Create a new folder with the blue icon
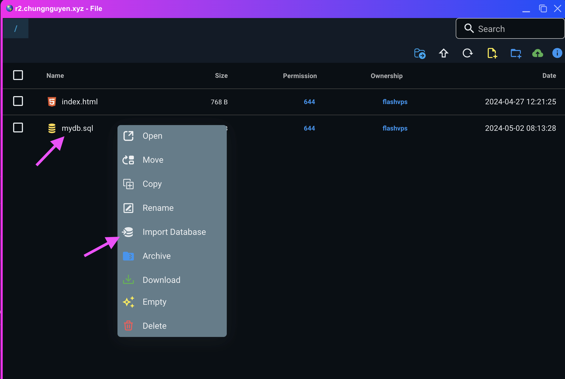Screen dimensions: 565x379 click(516, 53)
